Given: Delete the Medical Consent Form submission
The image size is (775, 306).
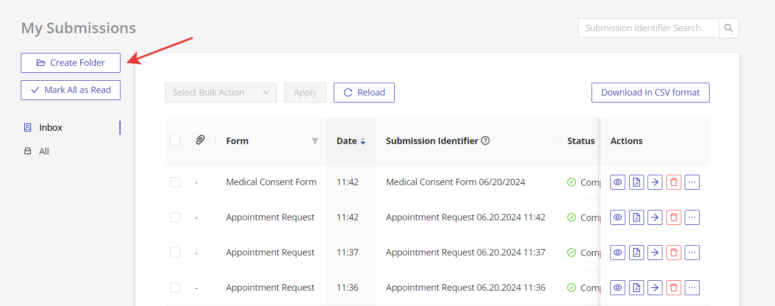Looking at the screenshot, I should [x=673, y=182].
